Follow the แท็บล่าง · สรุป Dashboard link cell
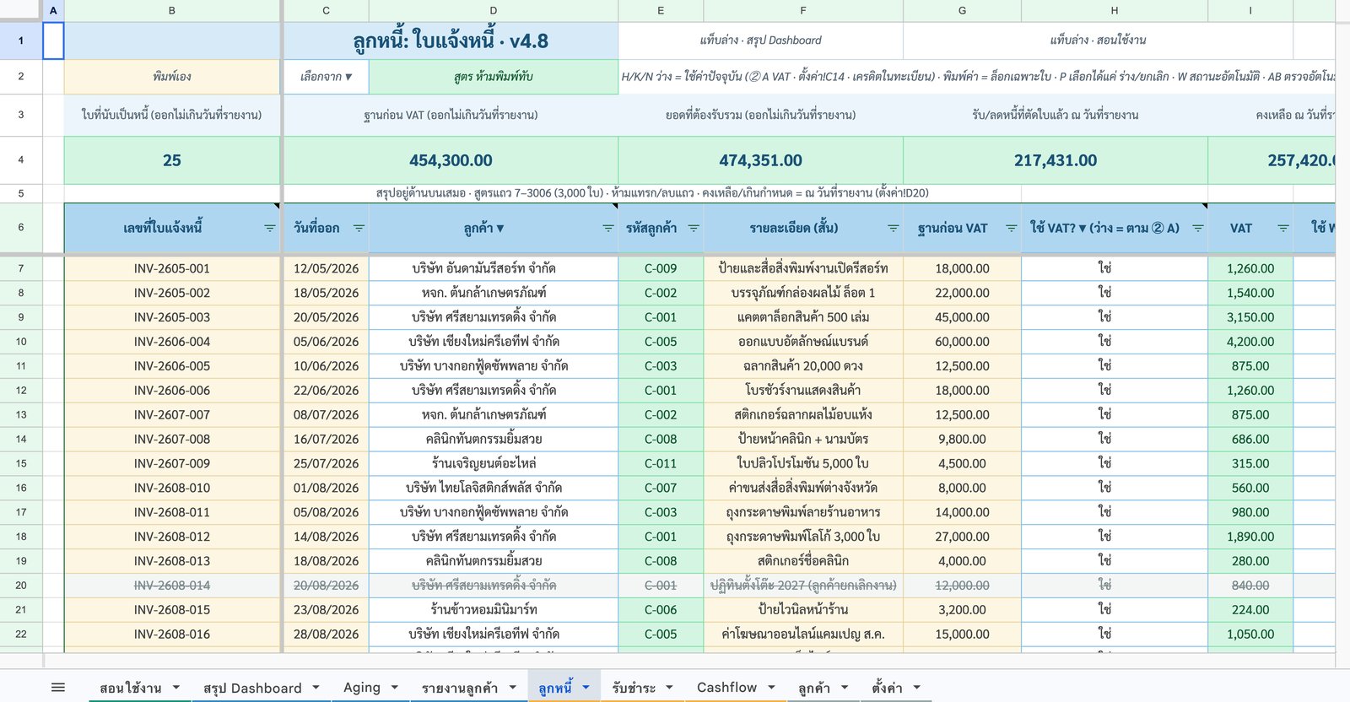The width and height of the screenshot is (1350, 702). (760, 40)
